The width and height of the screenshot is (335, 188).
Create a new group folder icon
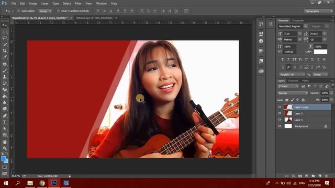(313, 176)
